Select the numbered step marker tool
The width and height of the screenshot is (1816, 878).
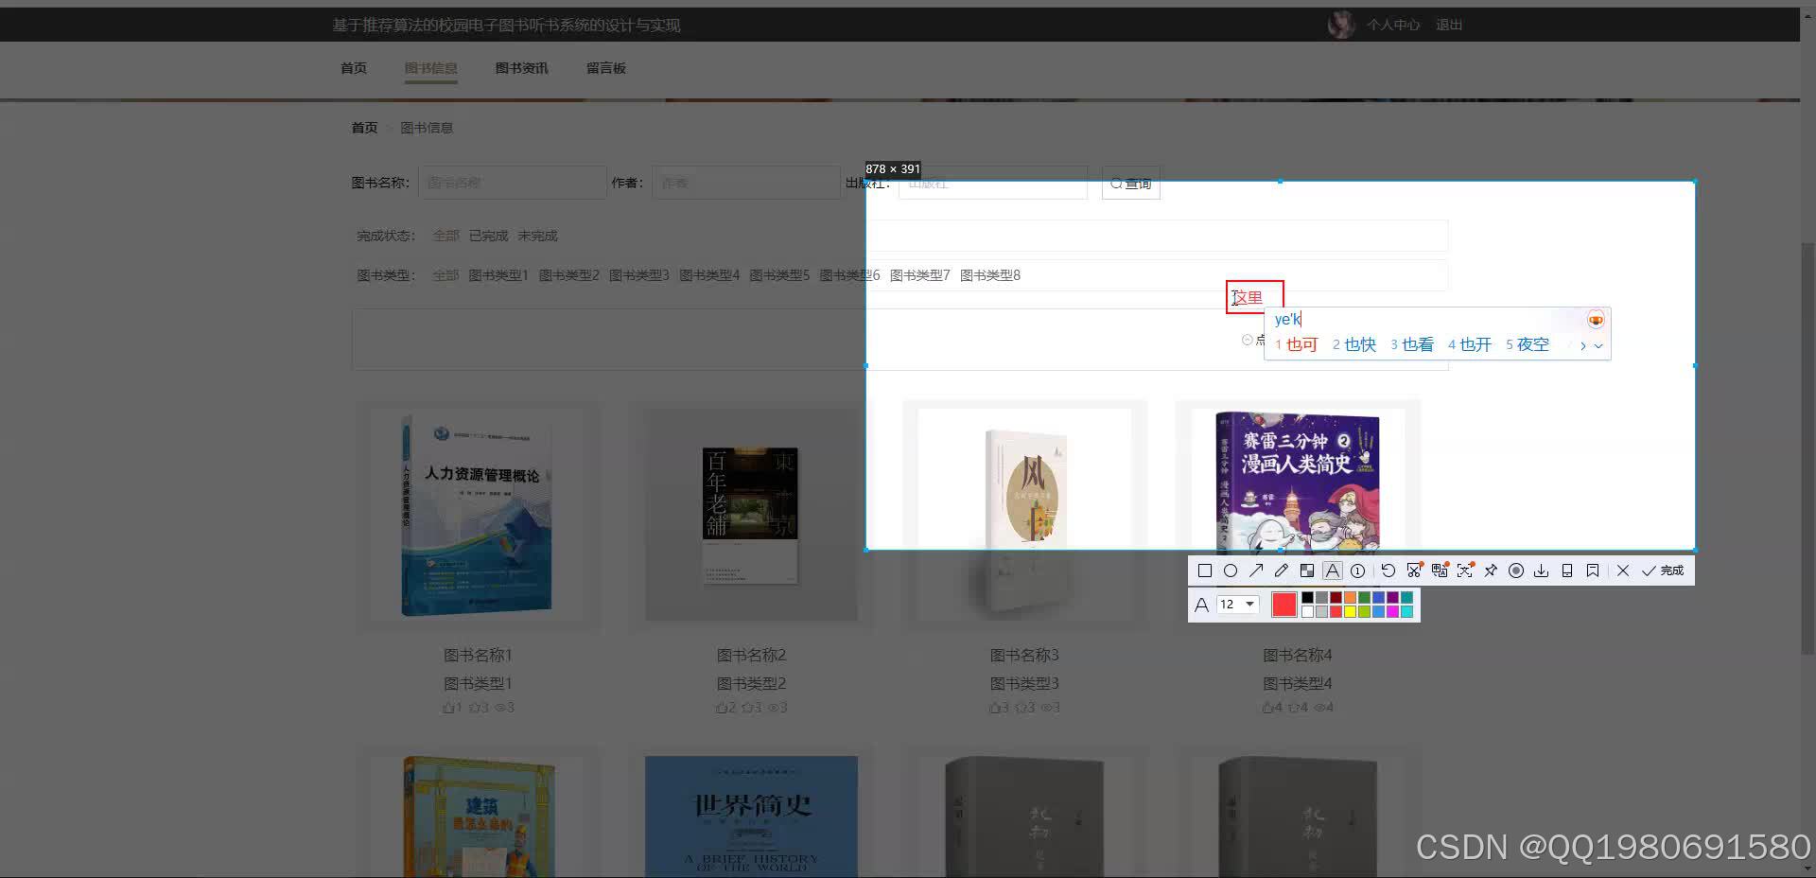tap(1358, 571)
